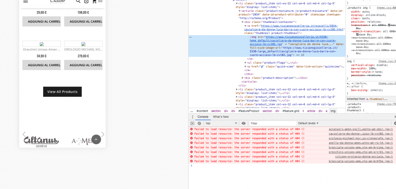
Task: Collapse the expanded product_item li node
Action: tap(237, 4)
